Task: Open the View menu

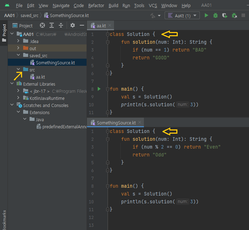Action: [x=43, y=6]
